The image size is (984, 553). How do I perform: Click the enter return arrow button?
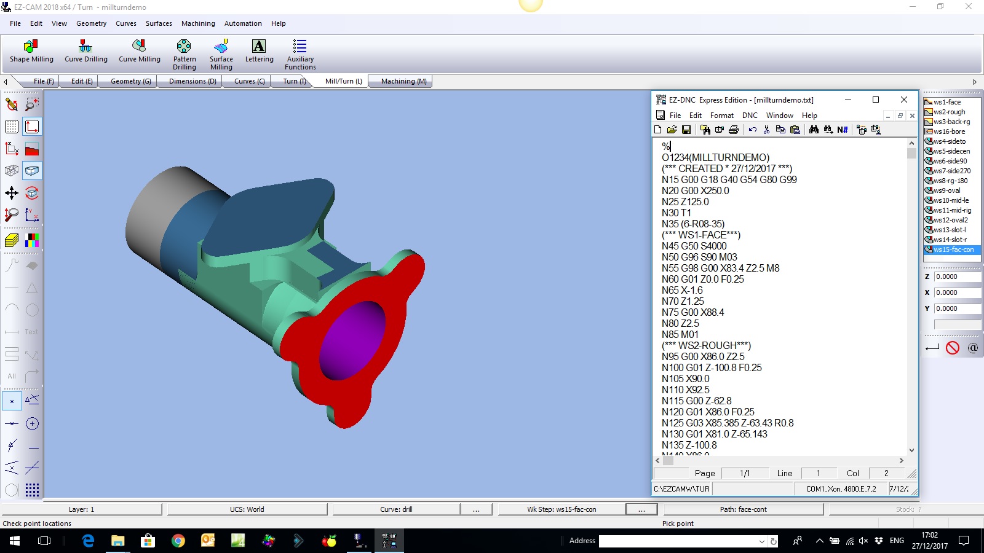click(x=932, y=348)
